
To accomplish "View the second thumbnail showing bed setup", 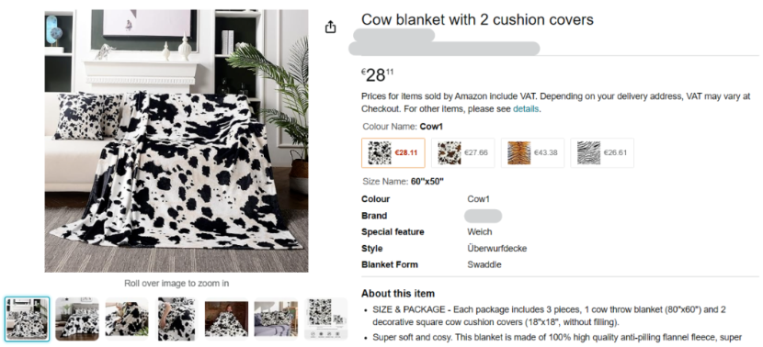I will point(77,319).
